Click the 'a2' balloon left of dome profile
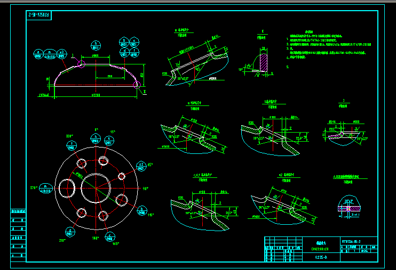Viewport: 396px width, 270px height. 61,53
